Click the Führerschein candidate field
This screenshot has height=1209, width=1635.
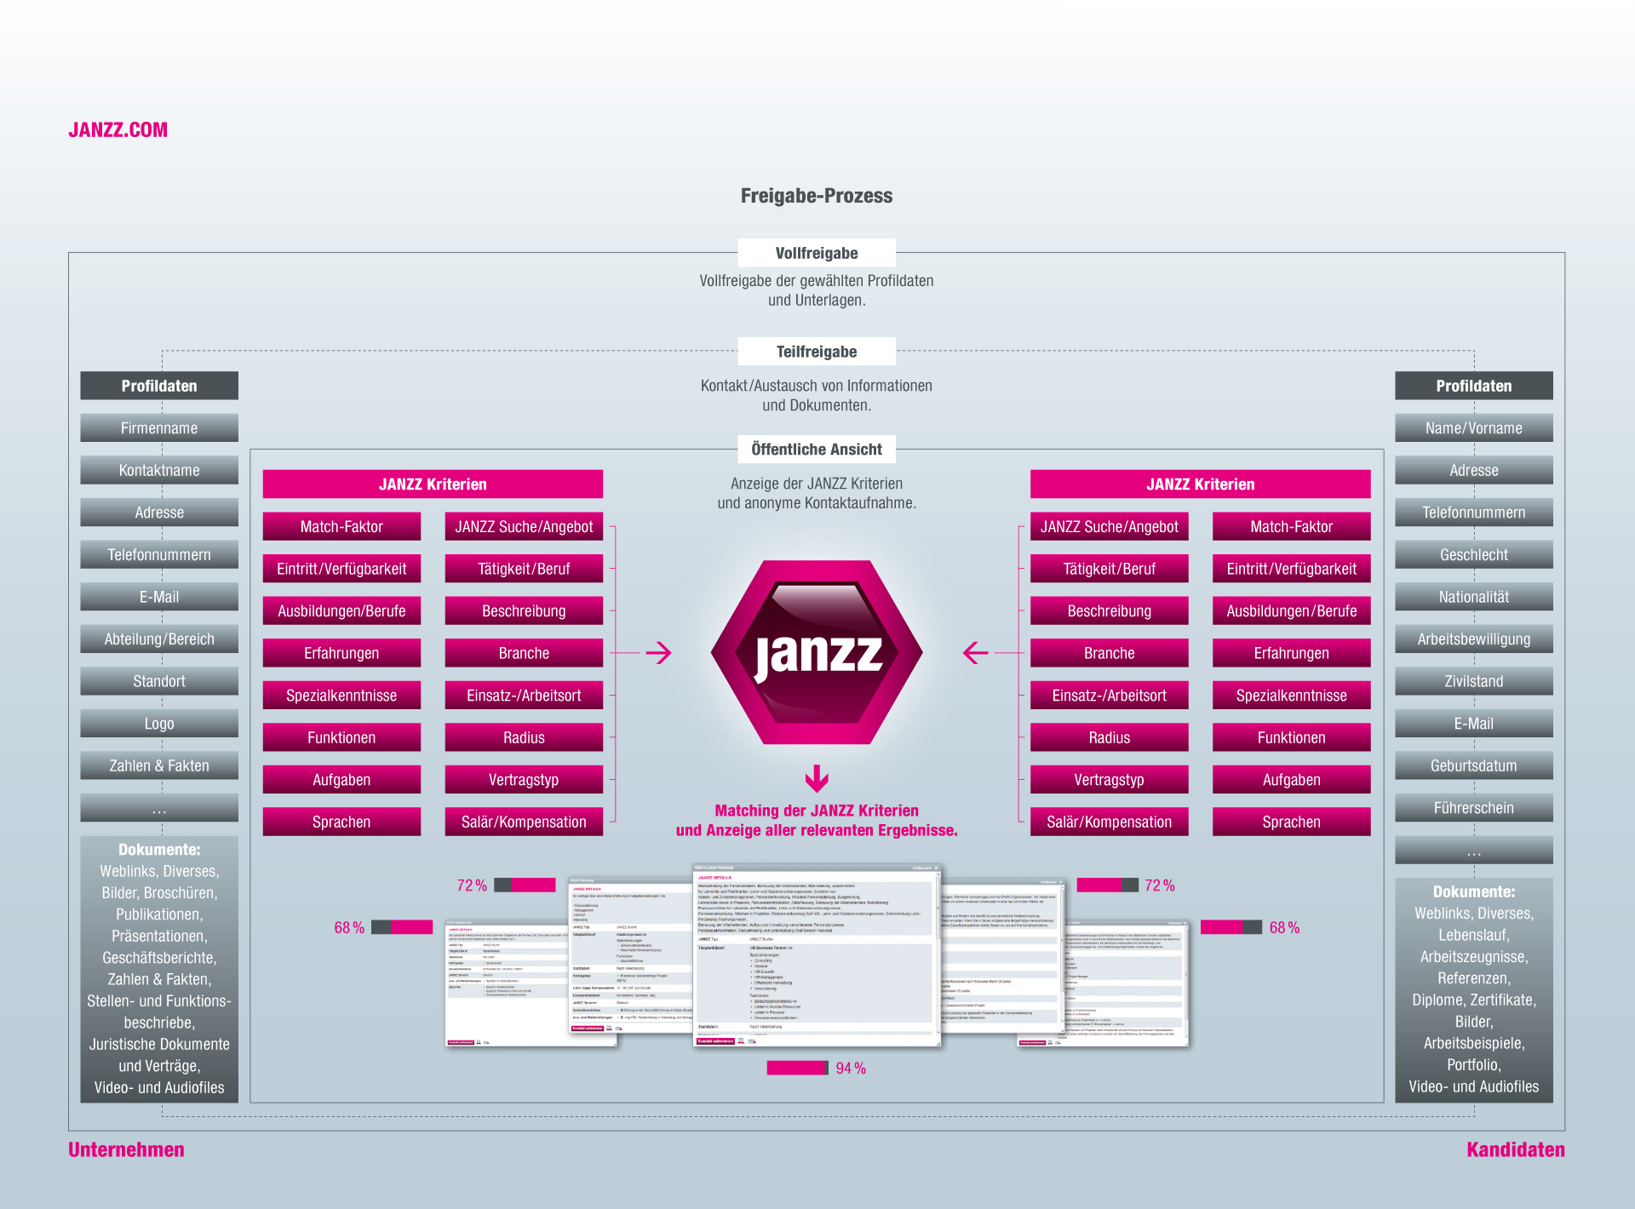click(1473, 808)
